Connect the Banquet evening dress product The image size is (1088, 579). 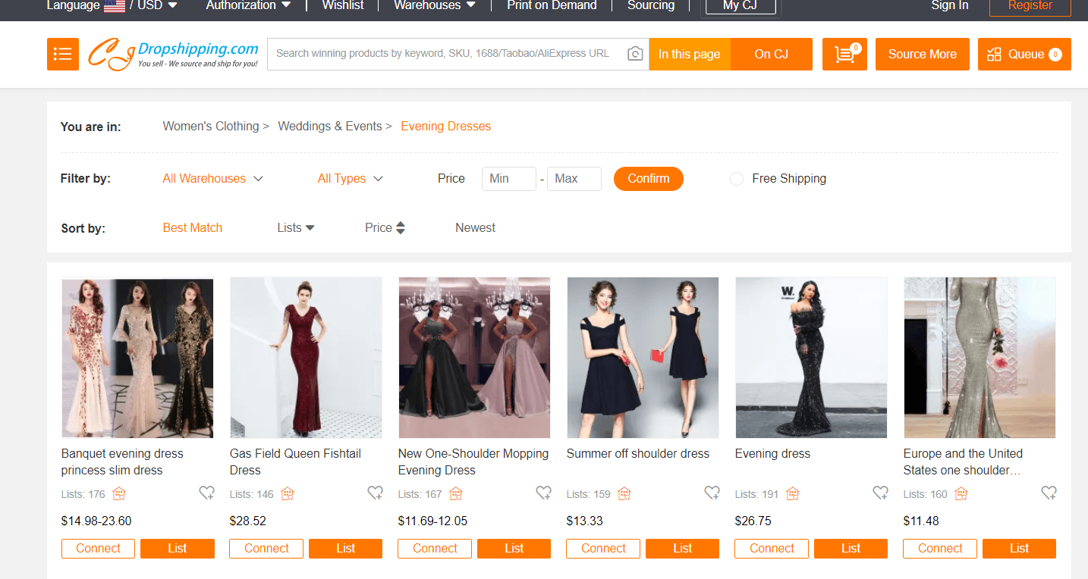(98, 549)
